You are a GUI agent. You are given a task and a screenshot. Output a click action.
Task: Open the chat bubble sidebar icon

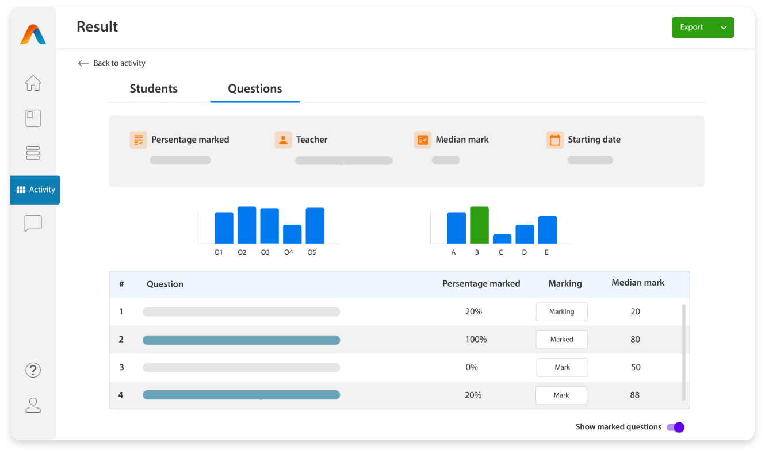pos(33,223)
